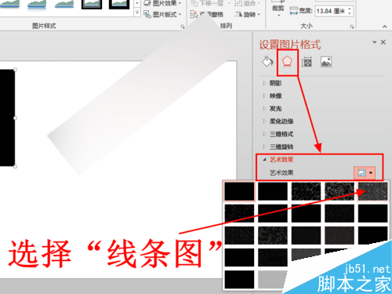Open the 图片效果 ribbon dropdown
The image size is (392, 294).
(162, 3)
